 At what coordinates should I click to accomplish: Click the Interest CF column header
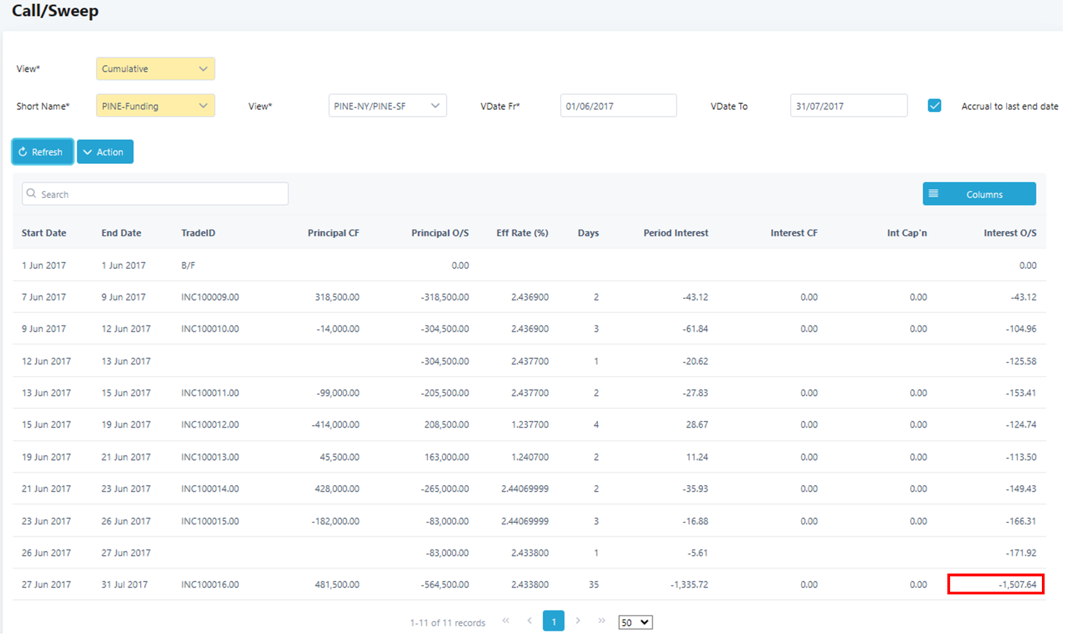(x=794, y=233)
